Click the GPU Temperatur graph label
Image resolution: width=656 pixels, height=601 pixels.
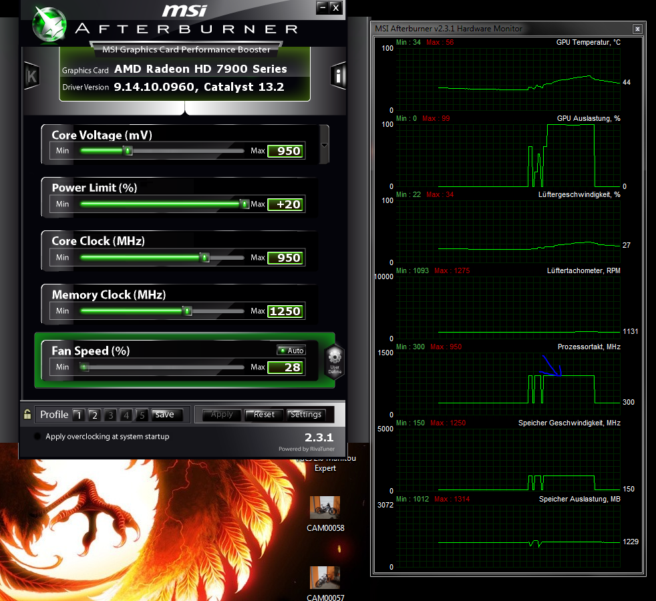(589, 42)
